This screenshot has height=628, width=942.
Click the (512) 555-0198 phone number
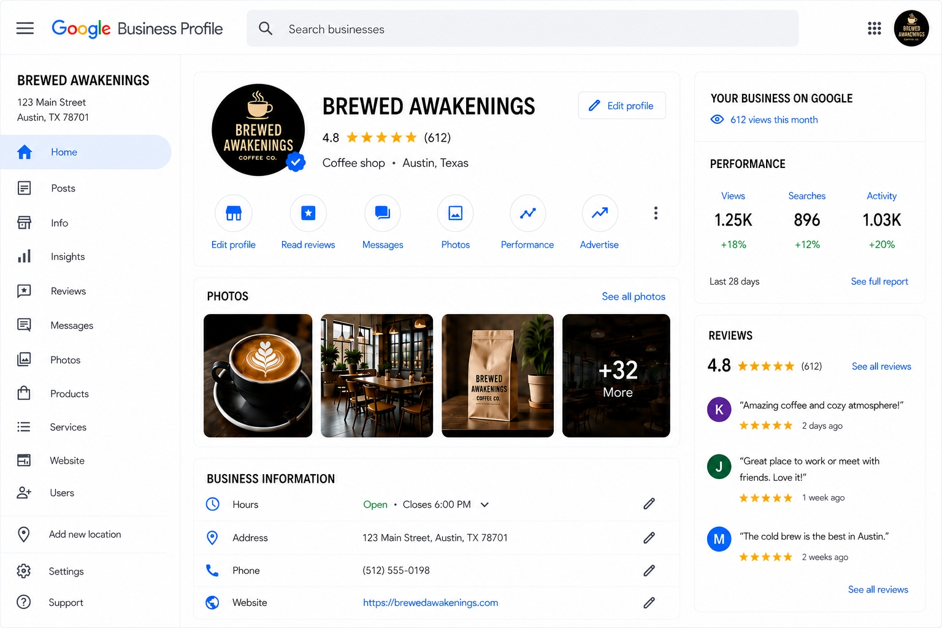pos(396,570)
